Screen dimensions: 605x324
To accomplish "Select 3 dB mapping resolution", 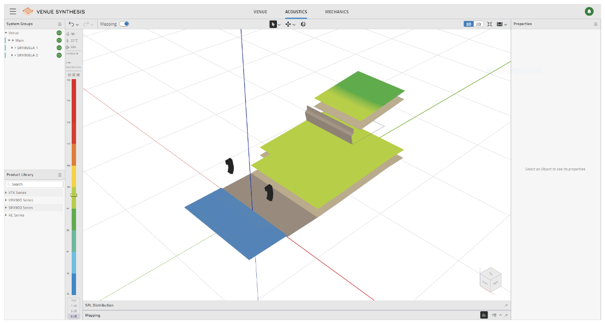I will 74,311.
